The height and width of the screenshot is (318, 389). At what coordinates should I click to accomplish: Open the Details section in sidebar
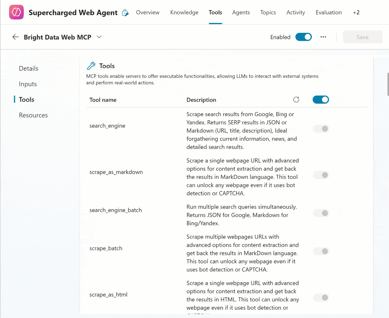(x=28, y=69)
